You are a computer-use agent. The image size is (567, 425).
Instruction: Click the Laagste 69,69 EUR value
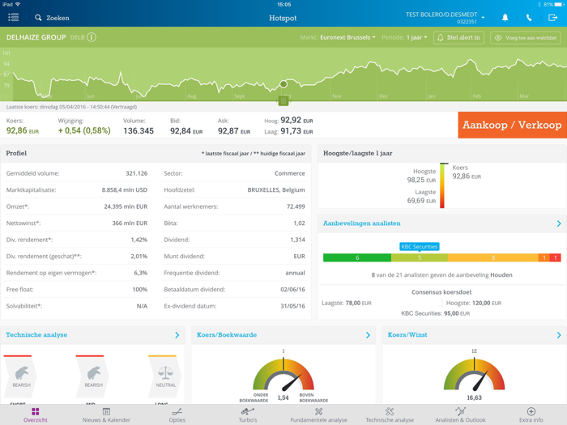421,201
